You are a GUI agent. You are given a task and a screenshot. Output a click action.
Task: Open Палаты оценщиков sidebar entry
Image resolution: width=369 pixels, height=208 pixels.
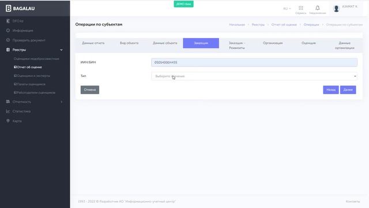[29, 84]
